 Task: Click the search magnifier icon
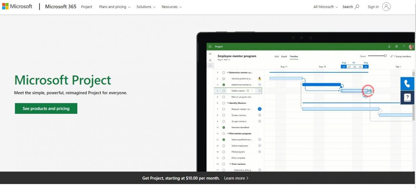(357, 7)
